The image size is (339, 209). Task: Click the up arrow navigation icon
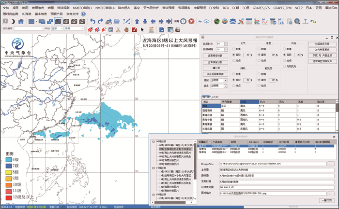pyautogui.click(x=137, y=21)
